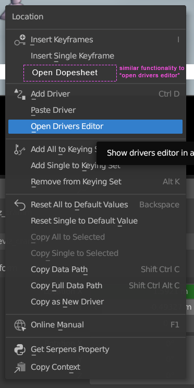
Task: Click the grayed Copy Single to Selected entry
Action: pyautogui.click(x=95, y=253)
